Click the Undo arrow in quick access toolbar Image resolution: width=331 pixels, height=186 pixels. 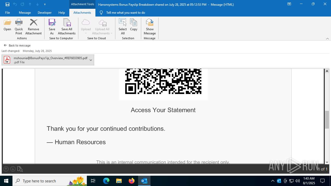[x=15, y=4]
